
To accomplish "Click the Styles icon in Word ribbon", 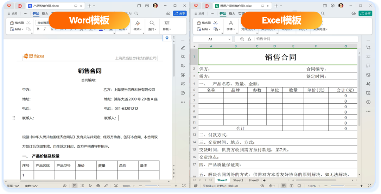I will point(138,23).
